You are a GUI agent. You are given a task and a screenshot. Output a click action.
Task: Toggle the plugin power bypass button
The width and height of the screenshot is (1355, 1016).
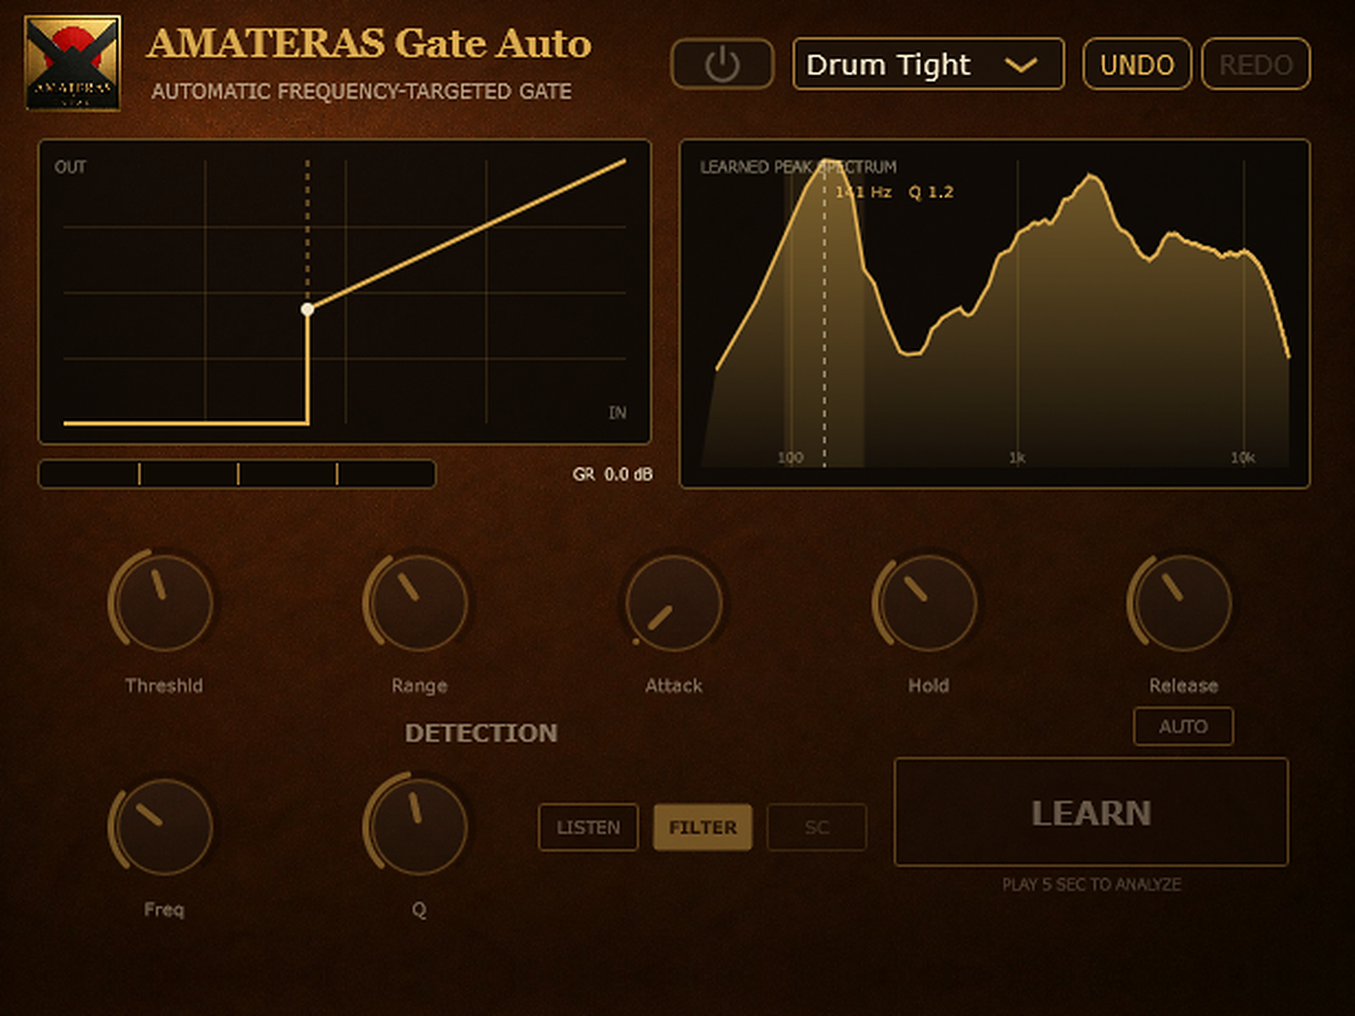click(722, 64)
